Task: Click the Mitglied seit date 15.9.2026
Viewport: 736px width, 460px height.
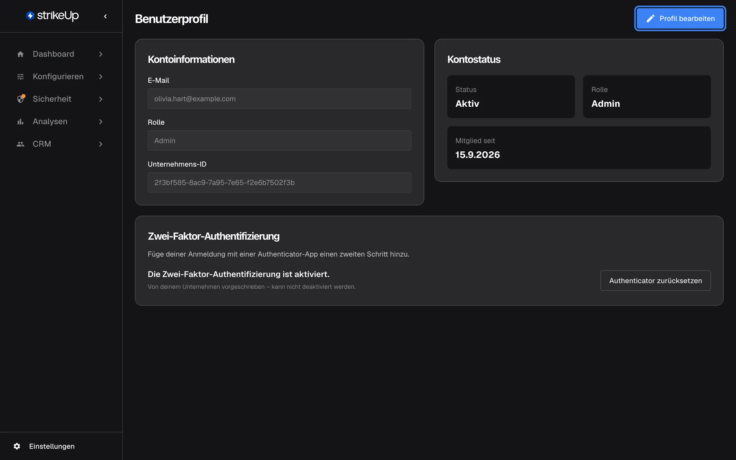Action: click(478, 155)
